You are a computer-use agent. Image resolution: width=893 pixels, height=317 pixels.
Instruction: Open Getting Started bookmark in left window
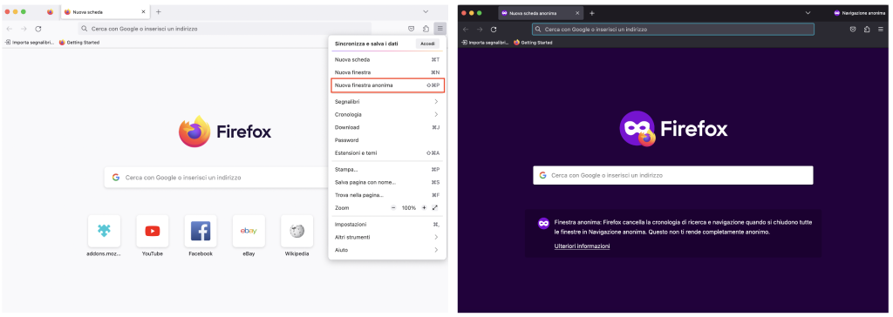[x=79, y=43]
